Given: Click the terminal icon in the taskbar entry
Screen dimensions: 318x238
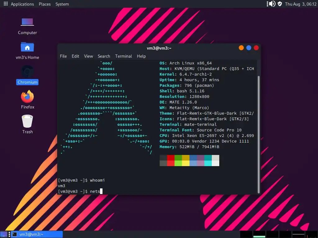Looking at the screenshot, I should 15,234.
